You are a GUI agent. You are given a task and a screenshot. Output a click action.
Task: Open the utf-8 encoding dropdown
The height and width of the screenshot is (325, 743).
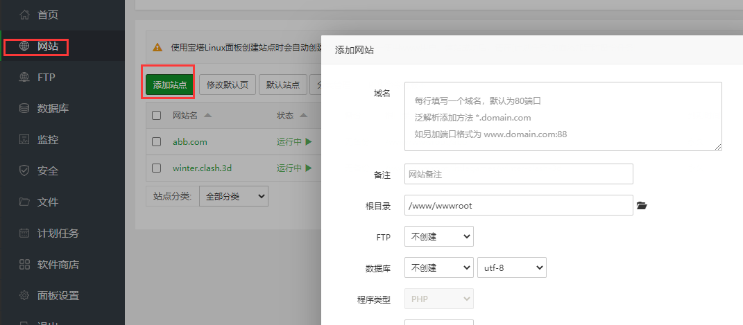coord(512,267)
